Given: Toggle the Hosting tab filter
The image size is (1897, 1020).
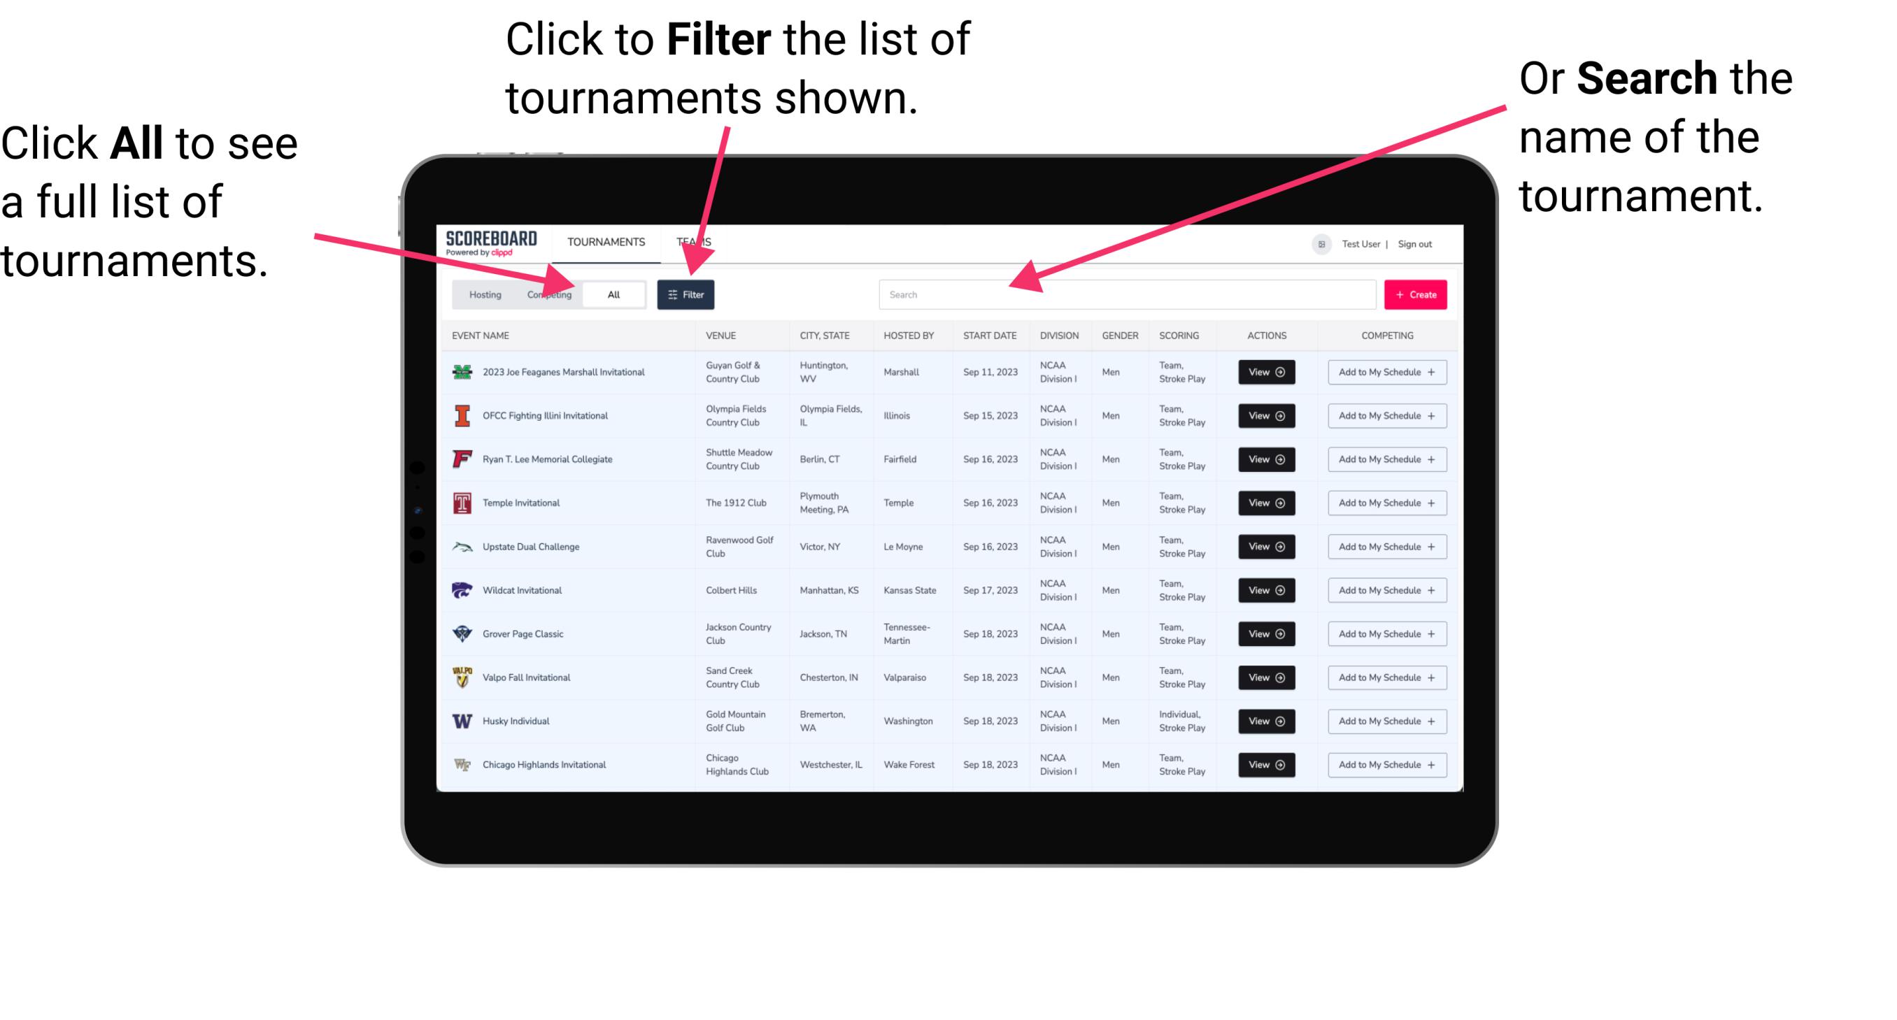Looking at the screenshot, I should (x=483, y=294).
